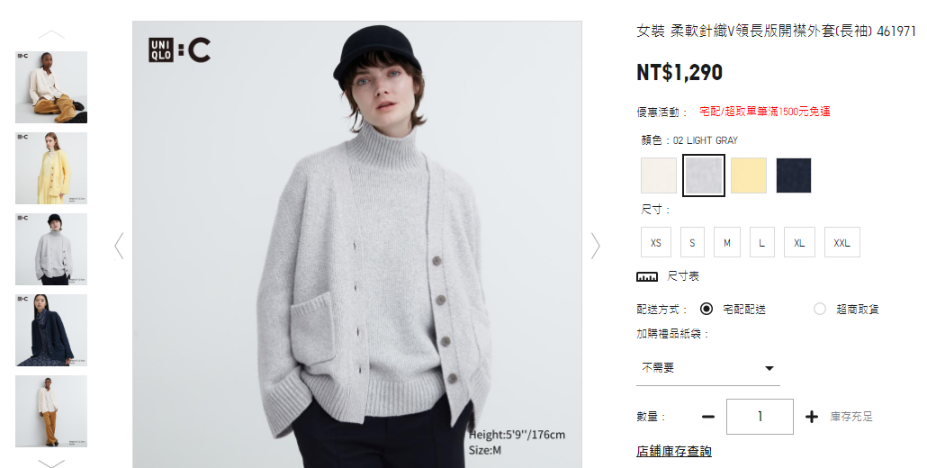927x468 pixels.
Task: Open the 店鋪庫存查詢 store stock link
Action: [674, 452]
